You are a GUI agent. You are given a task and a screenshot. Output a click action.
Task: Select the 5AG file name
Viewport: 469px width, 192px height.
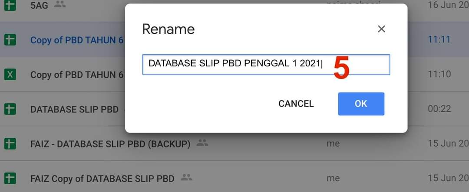[39, 6]
